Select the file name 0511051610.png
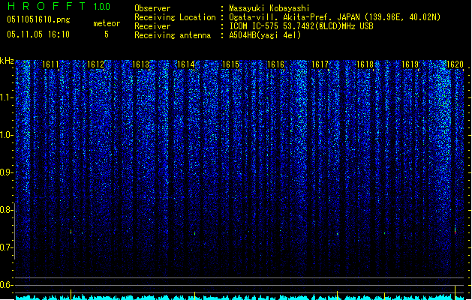Screen dimensions: 472x300 (38, 20)
